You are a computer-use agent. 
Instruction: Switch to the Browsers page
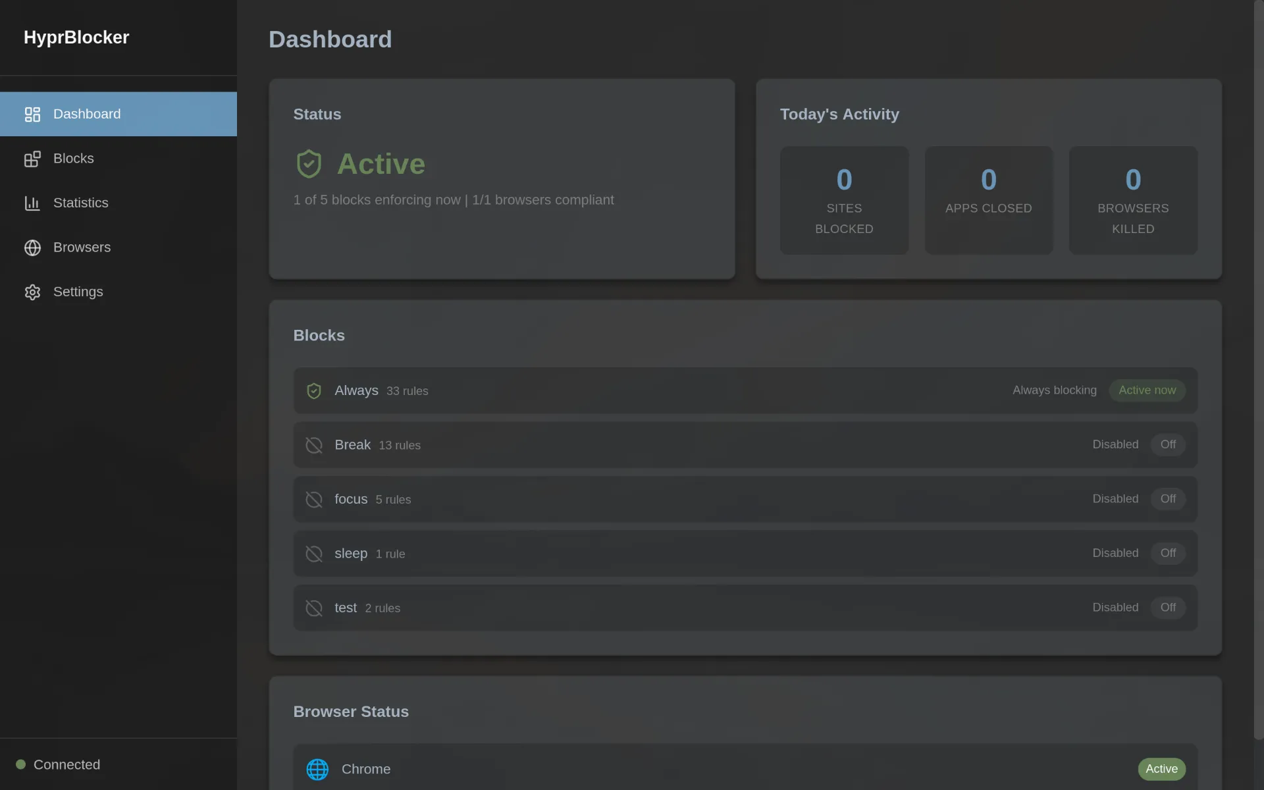118,248
